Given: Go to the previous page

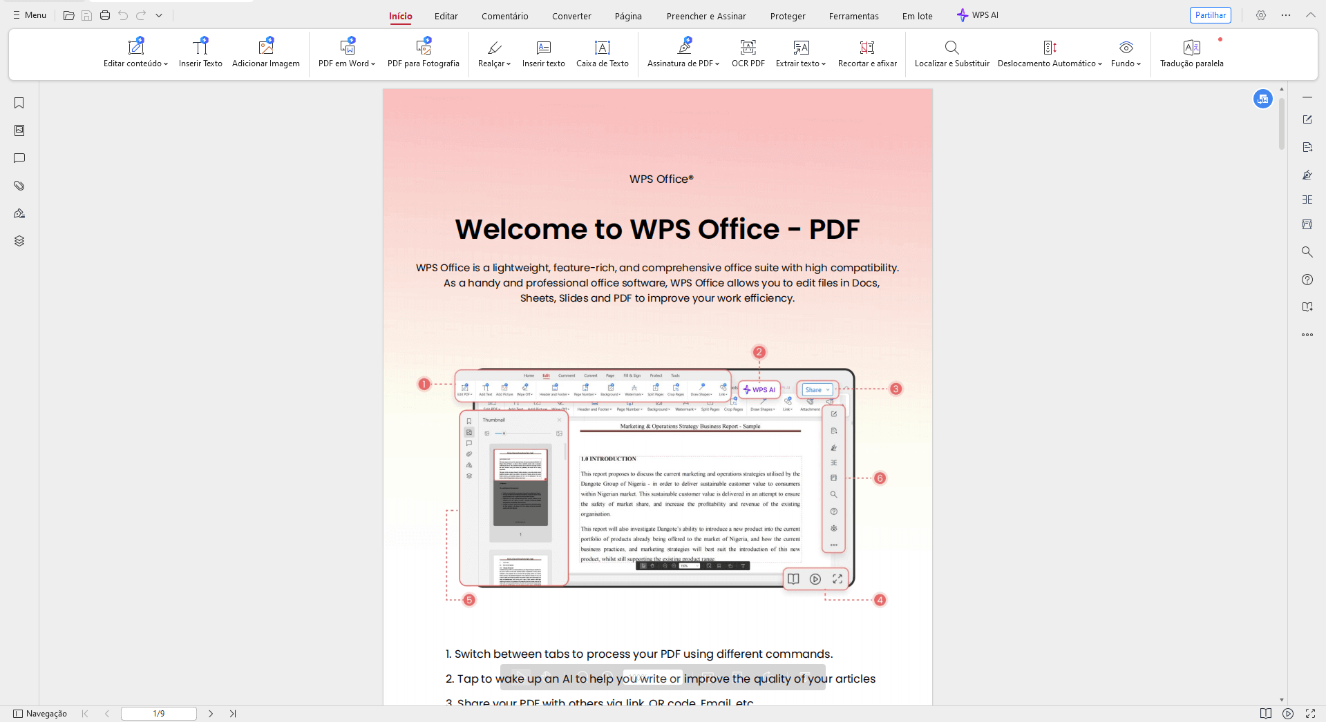Looking at the screenshot, I should point(107,714).
